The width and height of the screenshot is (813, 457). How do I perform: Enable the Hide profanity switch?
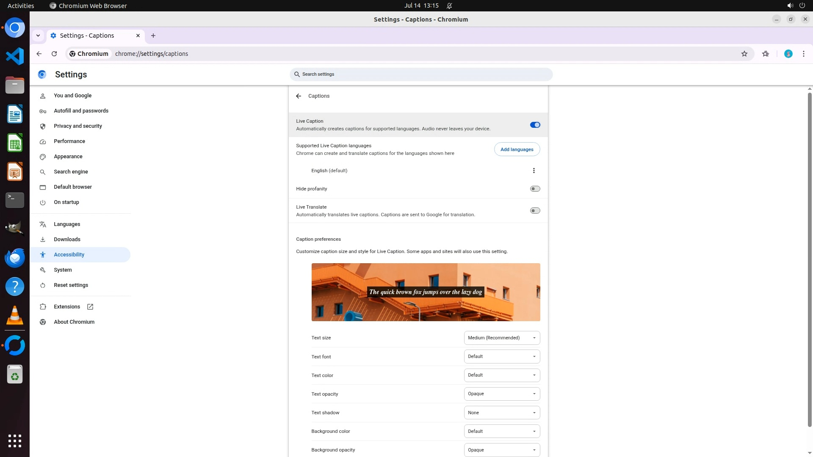[535, 189]
